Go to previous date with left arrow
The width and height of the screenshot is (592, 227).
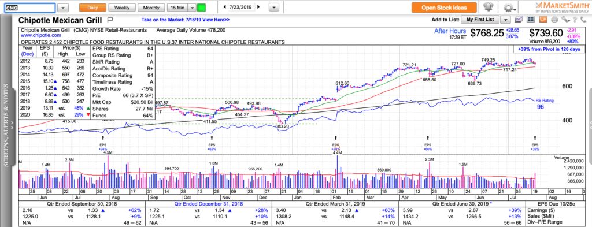(225, 7)
